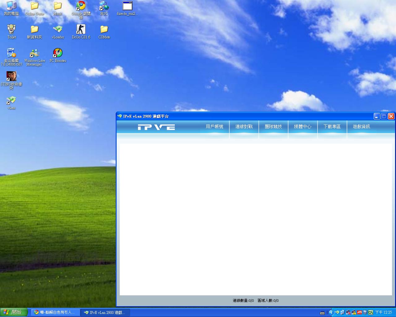Select the vLan desktop shortcut
The height and width of the screenshot is (317, 396).
coord(11,100)
